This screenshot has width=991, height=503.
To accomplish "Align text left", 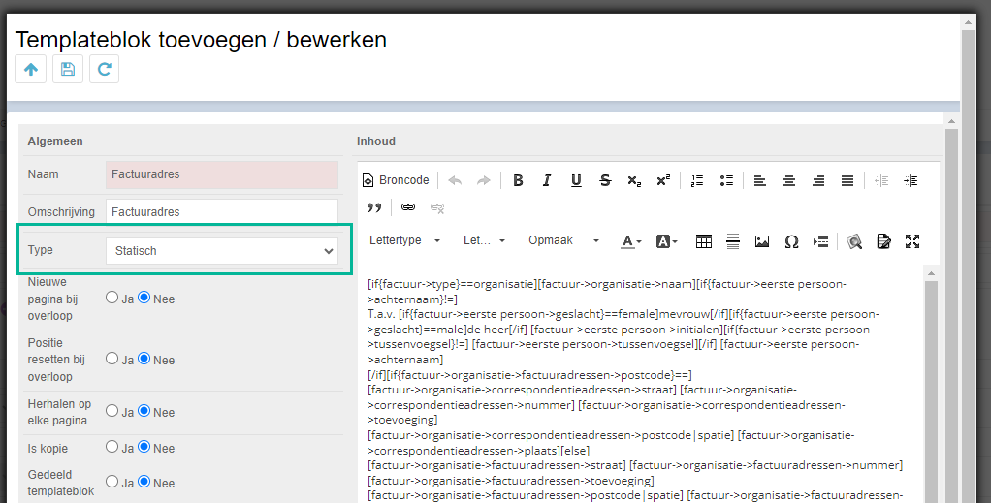I will point(760,180).
